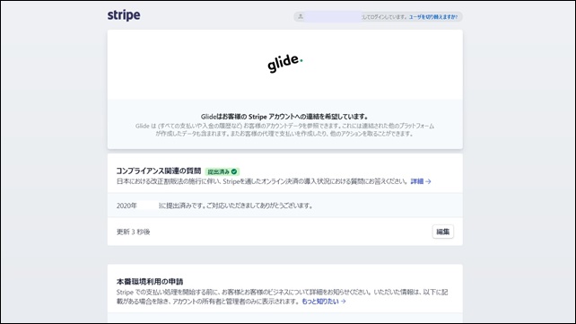Viewport: 576px width, 324px height.
Task: Click the Glide logo in the banner
Action: (284, 63)
